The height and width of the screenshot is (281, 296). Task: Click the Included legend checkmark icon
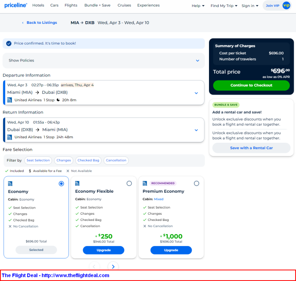coord(7,171)
